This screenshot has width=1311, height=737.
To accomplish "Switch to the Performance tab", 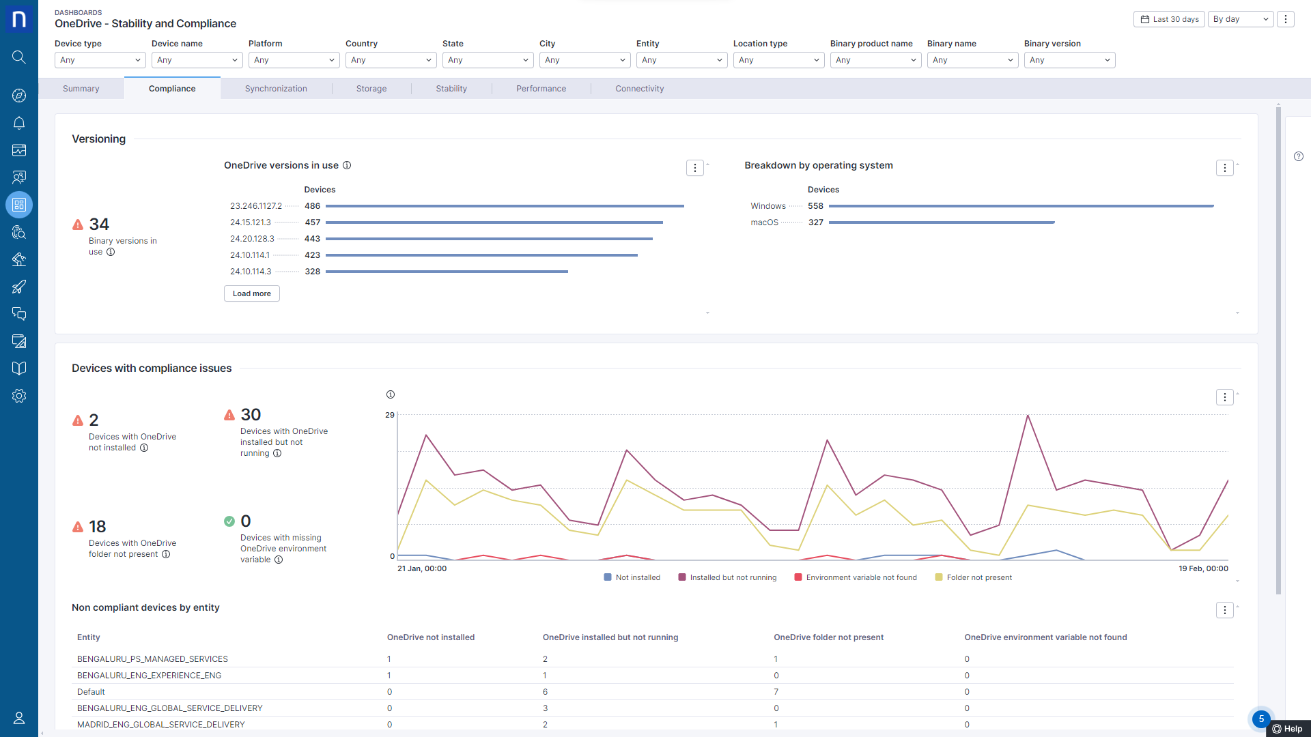I will click(x=541, y=89).
